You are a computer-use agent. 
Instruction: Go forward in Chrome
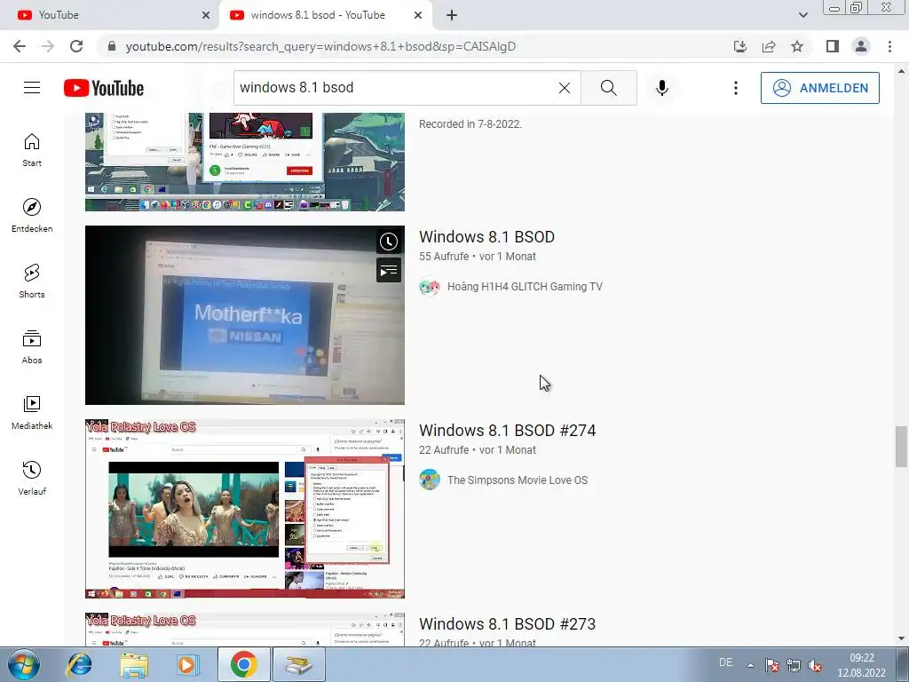(48, 46)
